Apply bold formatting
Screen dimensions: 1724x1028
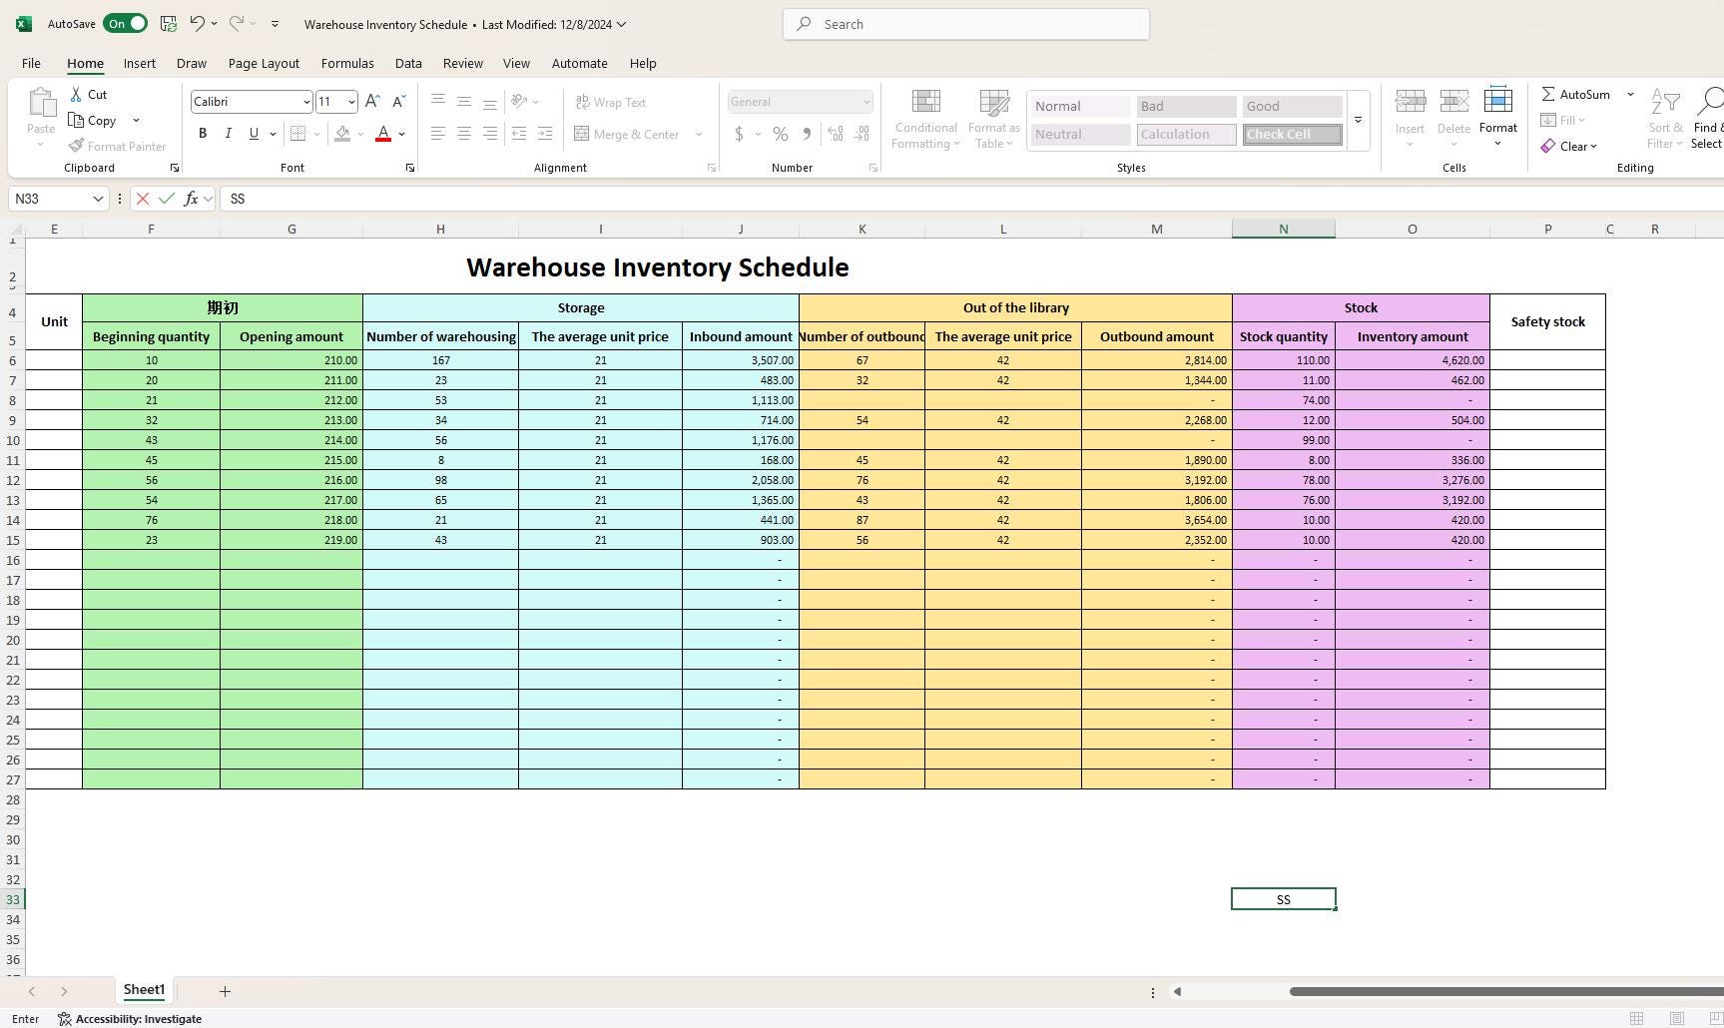[202, 133]
